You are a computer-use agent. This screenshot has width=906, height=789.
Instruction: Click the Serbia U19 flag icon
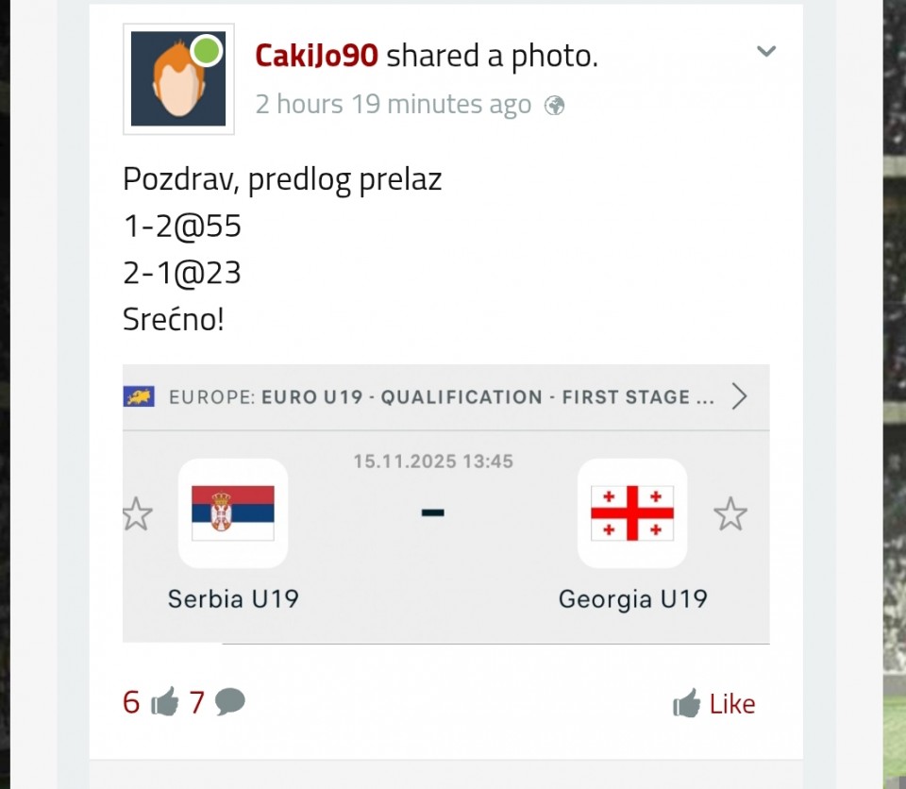coord(232,512)
